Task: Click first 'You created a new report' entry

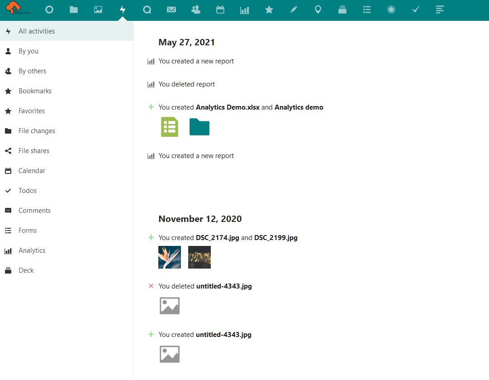Action: pyautogui.click(x=196, y=61)
